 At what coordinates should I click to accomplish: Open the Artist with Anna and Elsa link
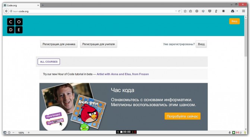123,74
